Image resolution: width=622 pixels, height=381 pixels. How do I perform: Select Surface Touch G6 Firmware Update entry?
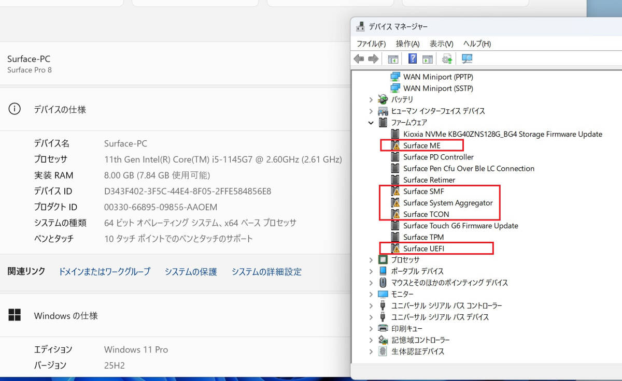[x=461, y=226]
